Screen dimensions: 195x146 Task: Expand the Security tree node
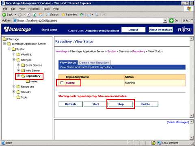(x=14, y=92)
